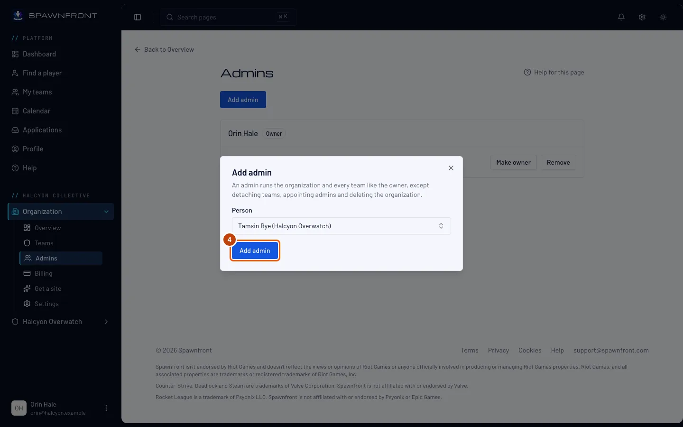683x427 pixels.
Task: Switch theme with the sun icon
Action: point(663,17)
